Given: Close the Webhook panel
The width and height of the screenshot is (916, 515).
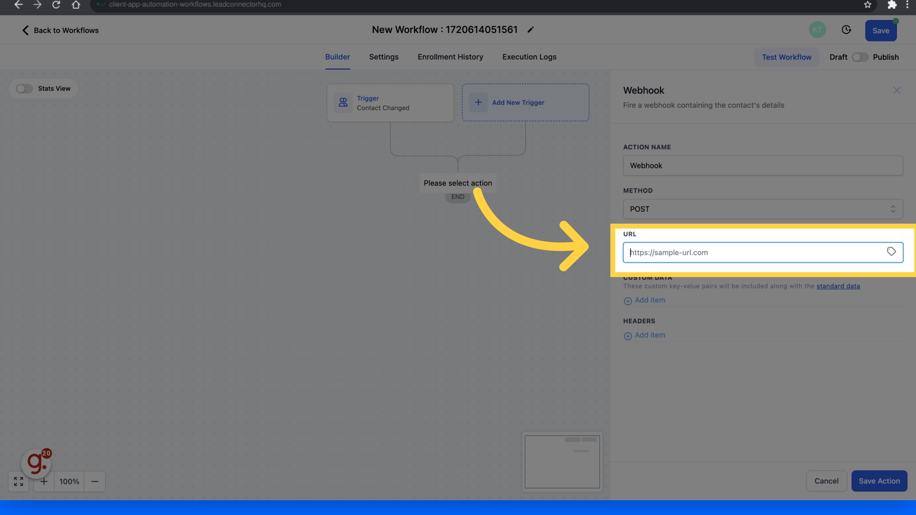Looking at the screenshot, I should 897,90.
